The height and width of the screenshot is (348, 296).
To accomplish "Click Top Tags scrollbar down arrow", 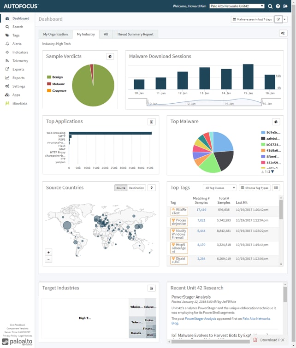I will tap(281, 264).
